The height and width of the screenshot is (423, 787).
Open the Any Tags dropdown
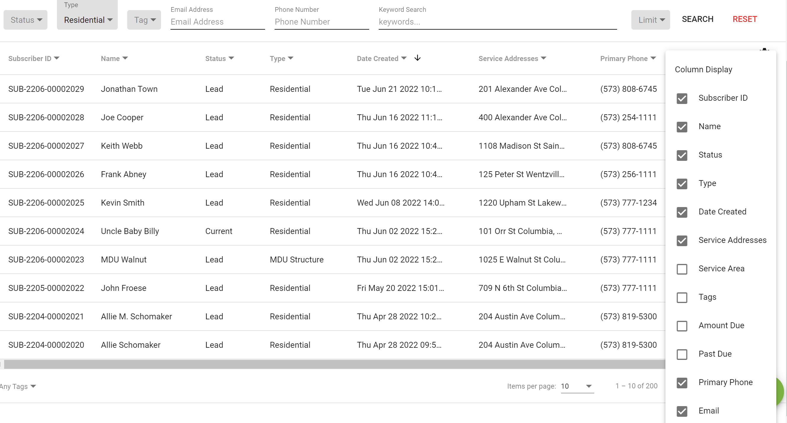coord(18,386)
